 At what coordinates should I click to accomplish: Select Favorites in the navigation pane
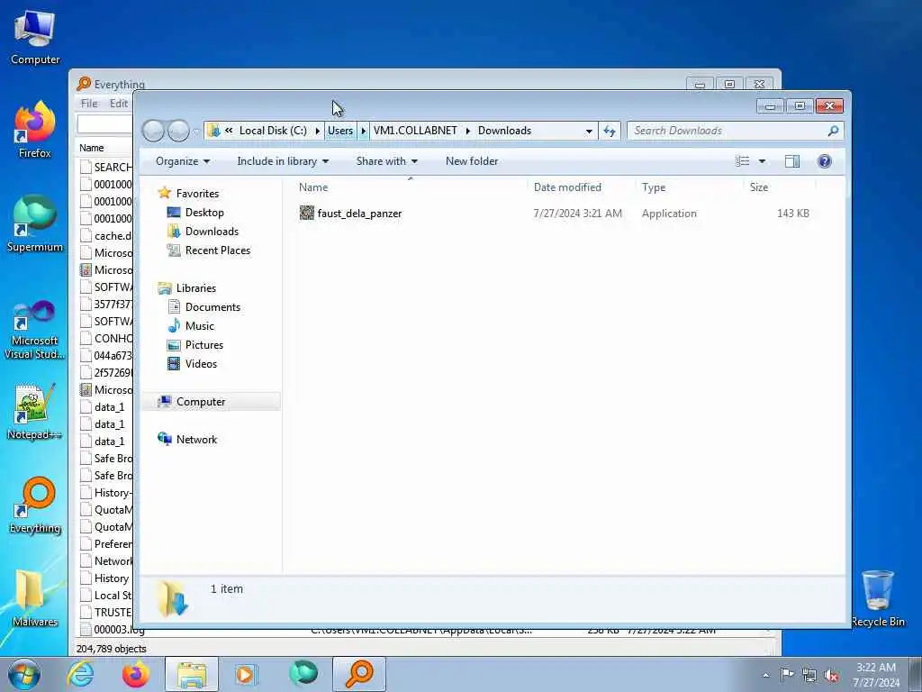pyautogui.click(x=188, y=193)
